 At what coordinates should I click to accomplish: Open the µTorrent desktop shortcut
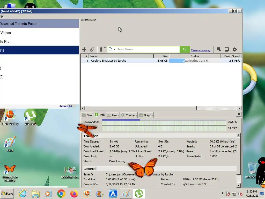pos(30,117)
